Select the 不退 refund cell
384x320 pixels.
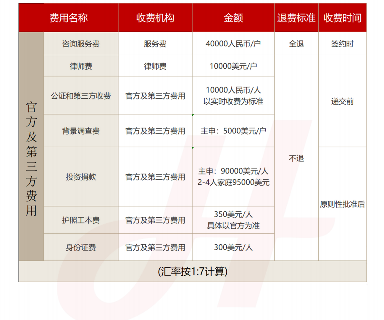(296, 159)
